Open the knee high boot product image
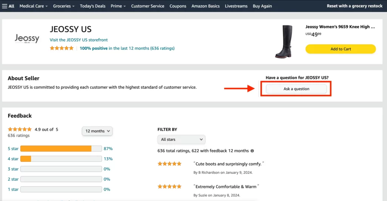The image size is (387, 201). pos(284,42)
